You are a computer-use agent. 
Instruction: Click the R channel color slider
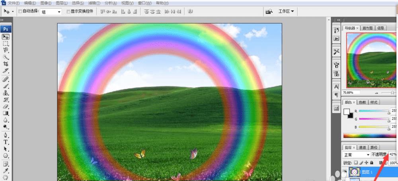point(374,111)
